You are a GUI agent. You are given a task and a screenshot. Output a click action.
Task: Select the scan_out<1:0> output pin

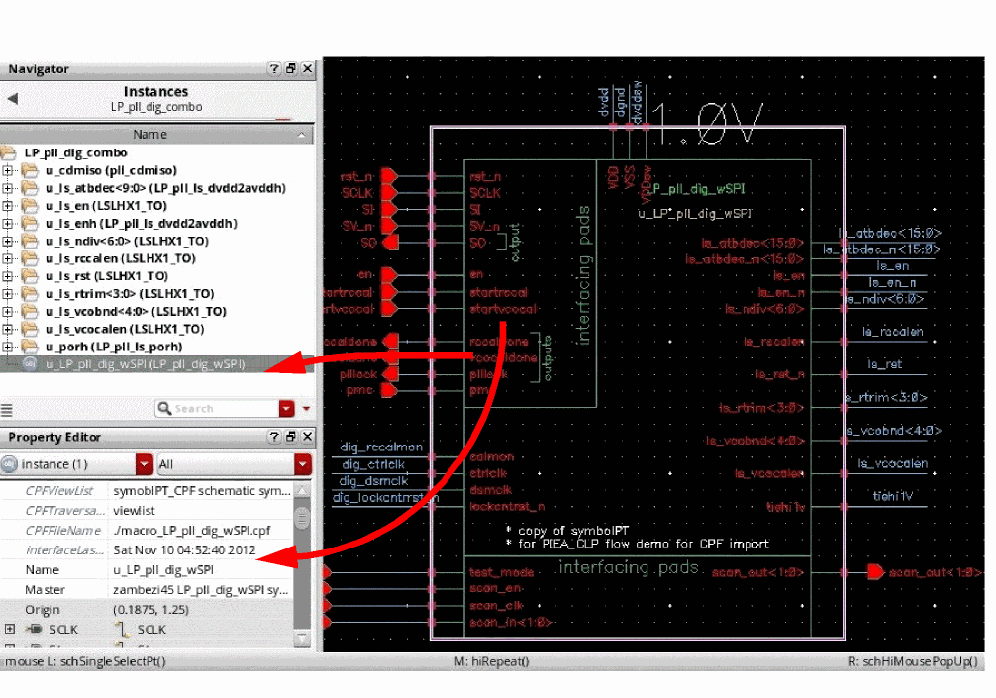875,572
